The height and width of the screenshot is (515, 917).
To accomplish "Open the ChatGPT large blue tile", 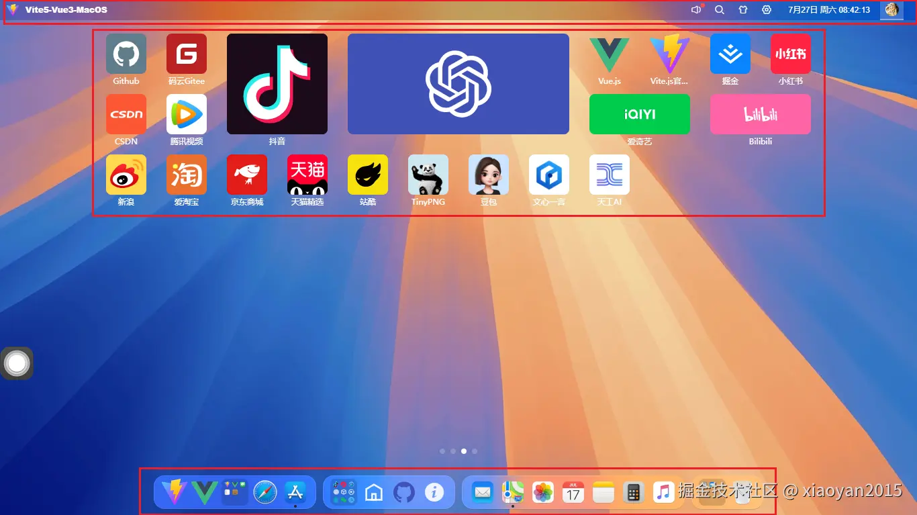I will tap(458, 84).
